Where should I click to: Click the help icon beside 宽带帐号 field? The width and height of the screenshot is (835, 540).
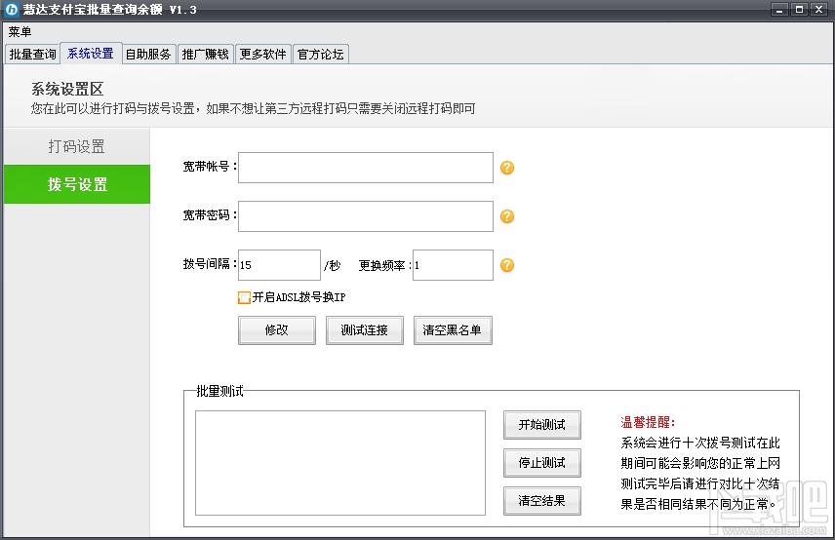tap(507, 168)
